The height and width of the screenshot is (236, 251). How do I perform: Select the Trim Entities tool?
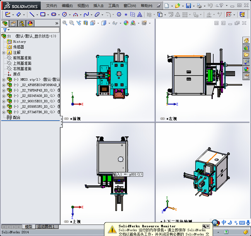[x=149, y=14]
